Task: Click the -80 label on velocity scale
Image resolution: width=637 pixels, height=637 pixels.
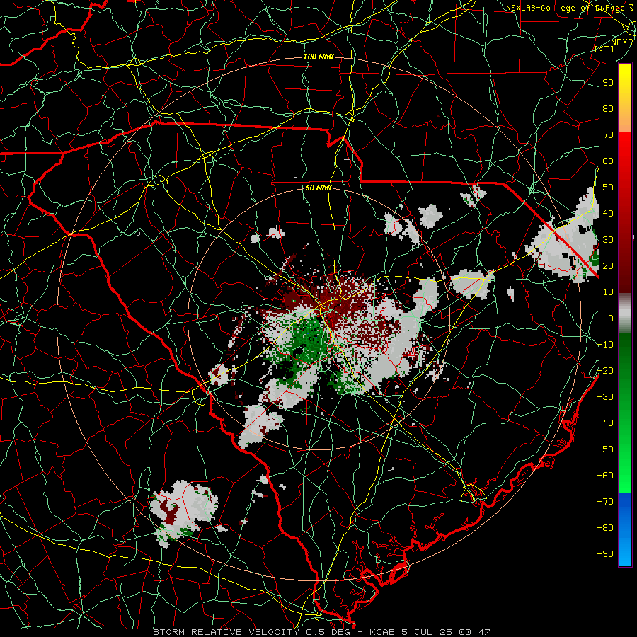Action: [605, 528]
